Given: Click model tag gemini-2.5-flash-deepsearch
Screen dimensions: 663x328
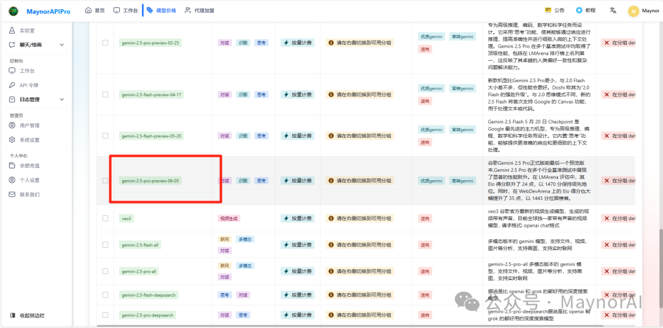Looking at the screenshot, I should pyautogui.click(x=149, y=295).
